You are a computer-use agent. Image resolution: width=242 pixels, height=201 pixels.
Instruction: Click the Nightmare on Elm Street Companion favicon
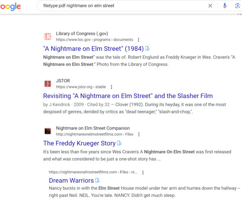tap(47, 131)
